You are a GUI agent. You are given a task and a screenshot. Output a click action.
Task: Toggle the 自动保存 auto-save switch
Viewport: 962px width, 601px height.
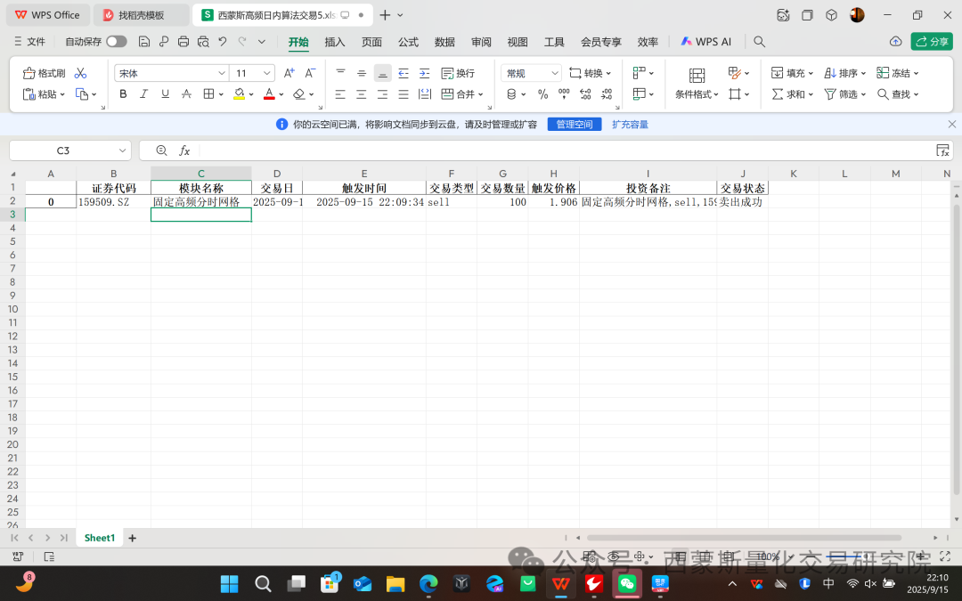[x=116, y=41]
